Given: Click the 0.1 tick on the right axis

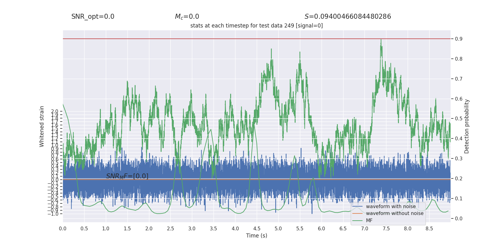Looking at the screenshot, I should point(459,199).
